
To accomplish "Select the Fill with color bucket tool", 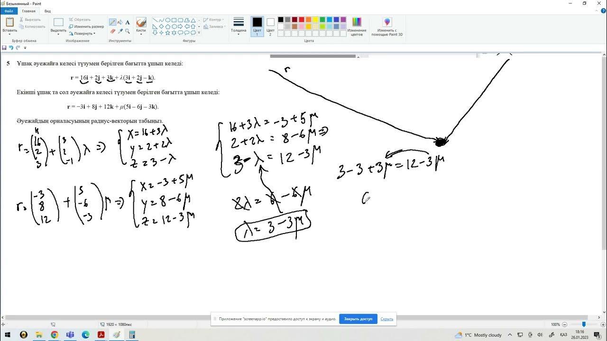I will point(120,22).
